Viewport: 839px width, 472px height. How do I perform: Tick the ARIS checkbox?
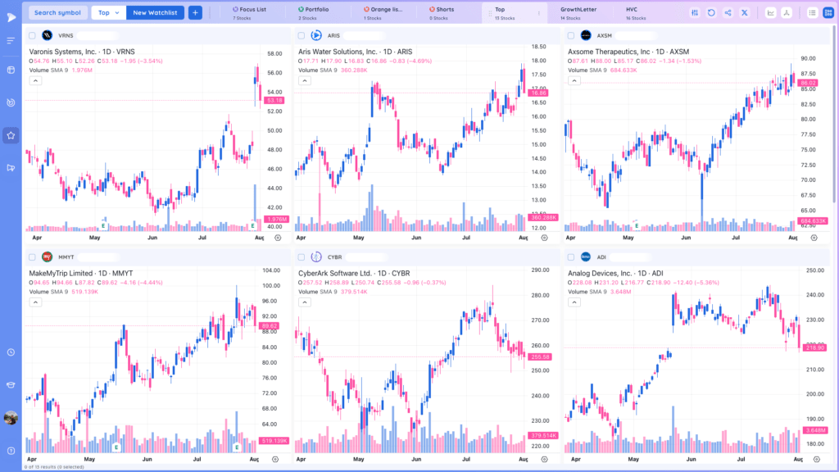[302, 36]
